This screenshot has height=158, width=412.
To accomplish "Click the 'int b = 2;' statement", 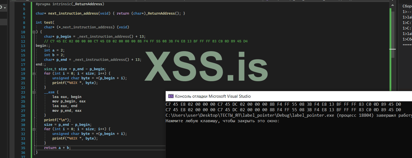I will click(54, 55).
